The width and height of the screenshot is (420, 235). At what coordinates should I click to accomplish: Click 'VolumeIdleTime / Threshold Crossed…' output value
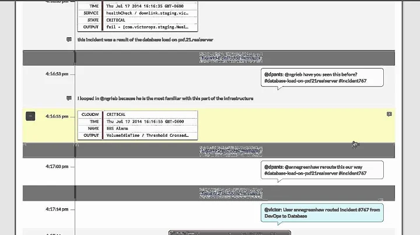click(148, 136)
